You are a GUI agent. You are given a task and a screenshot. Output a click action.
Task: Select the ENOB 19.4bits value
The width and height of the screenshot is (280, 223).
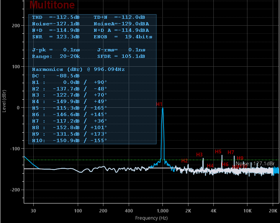point(123,37)
